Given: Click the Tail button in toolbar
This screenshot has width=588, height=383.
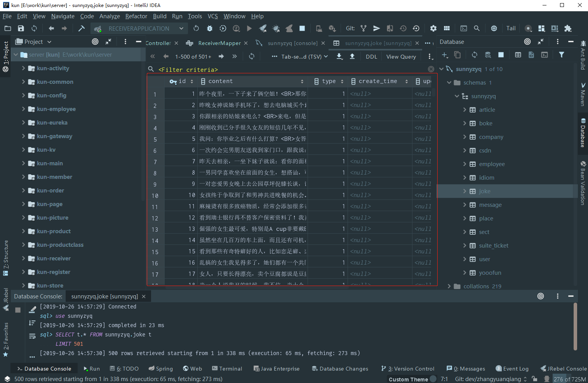Looking at the screenshot, I should 511,28.
